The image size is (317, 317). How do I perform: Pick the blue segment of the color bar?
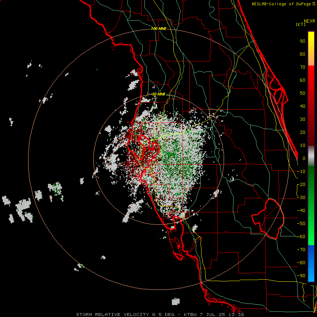click(311, 263)
